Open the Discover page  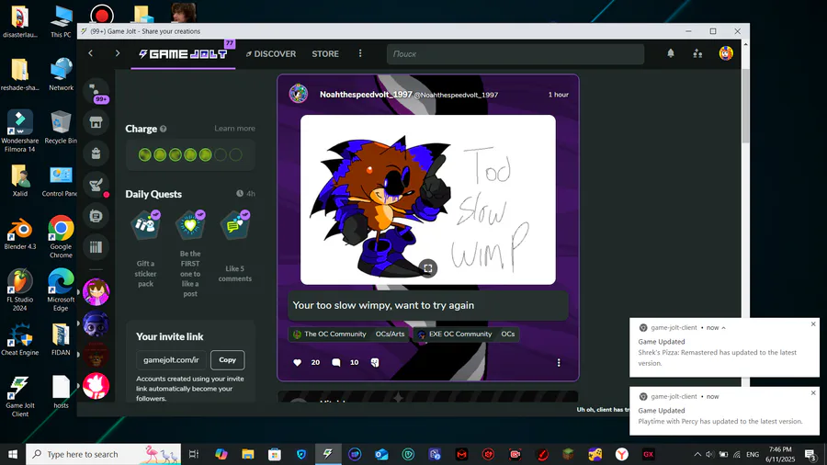point(270,54)
